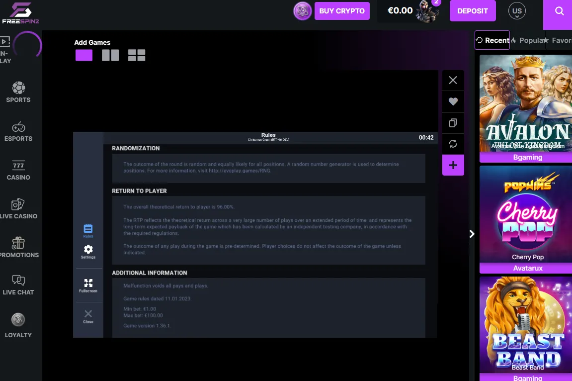Viewport: 572px width, 381px height.
Task: Click the Avatarux provider label
Action: [527, 268]
